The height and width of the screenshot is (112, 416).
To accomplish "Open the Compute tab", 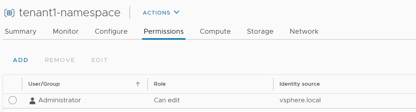I will coord(215,31).
